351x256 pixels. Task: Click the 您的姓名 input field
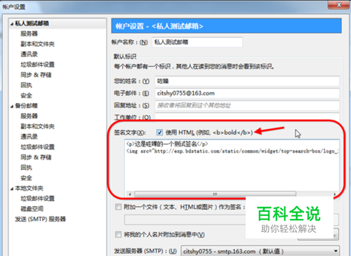[247, 81]
